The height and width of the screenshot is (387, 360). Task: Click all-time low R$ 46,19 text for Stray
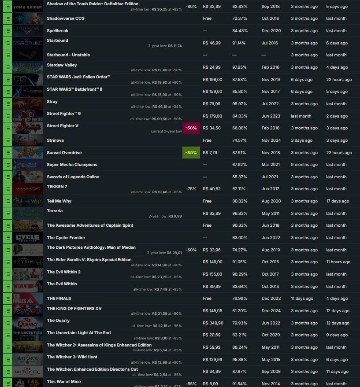pyautogui.click(x=156, y=107)
